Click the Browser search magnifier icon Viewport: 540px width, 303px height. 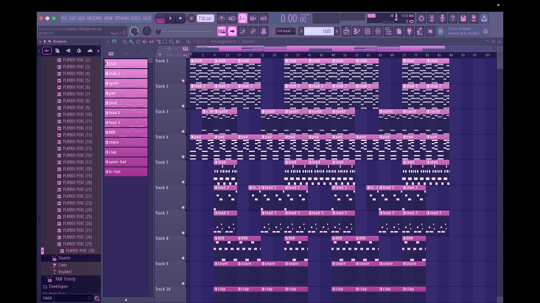click(x=97, y=298)
